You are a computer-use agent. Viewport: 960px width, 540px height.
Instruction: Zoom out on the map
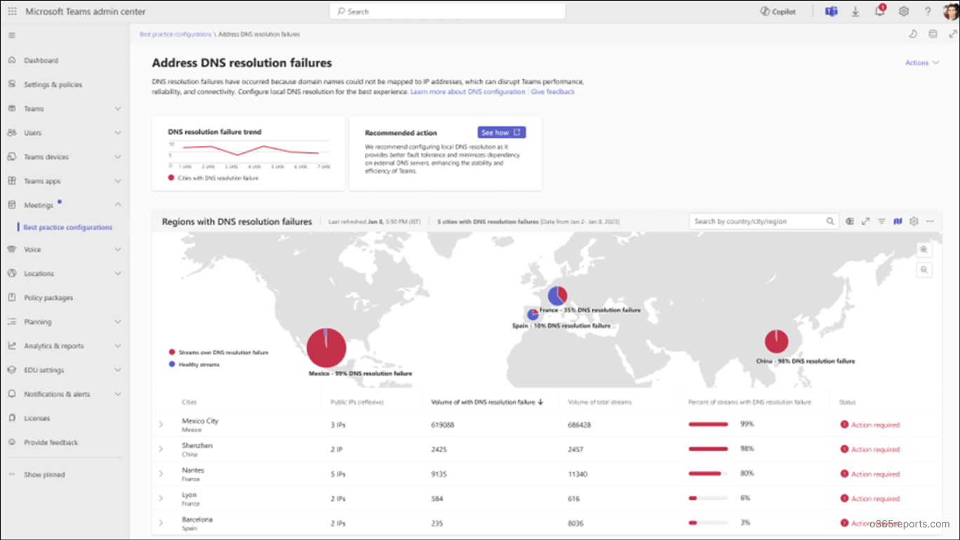(x=924, y=270)
